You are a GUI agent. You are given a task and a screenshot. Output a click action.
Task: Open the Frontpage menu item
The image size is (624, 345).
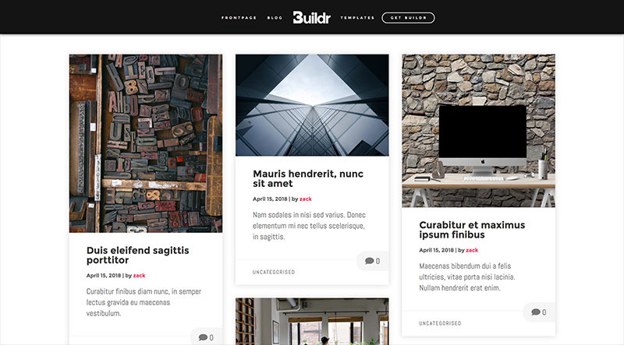click(239, 18)
